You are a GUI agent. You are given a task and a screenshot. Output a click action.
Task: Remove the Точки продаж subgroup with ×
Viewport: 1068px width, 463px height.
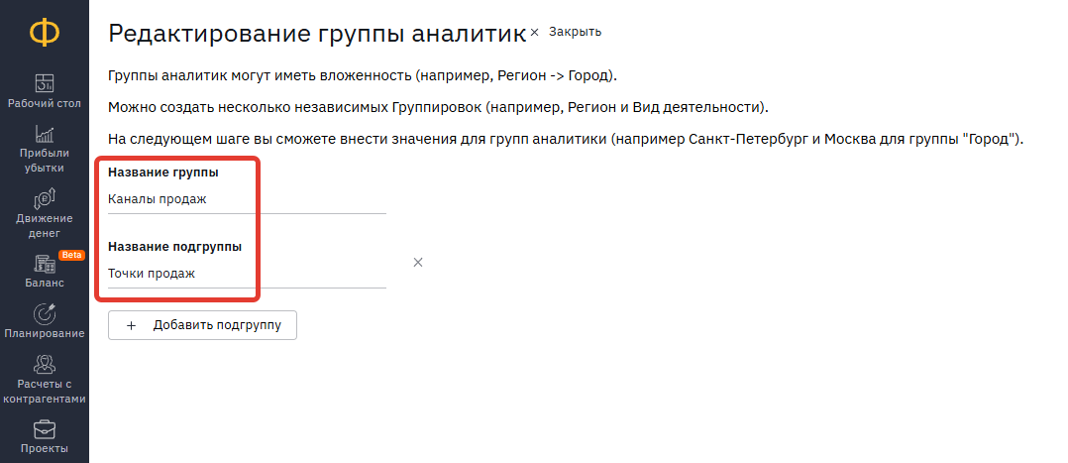418,263
